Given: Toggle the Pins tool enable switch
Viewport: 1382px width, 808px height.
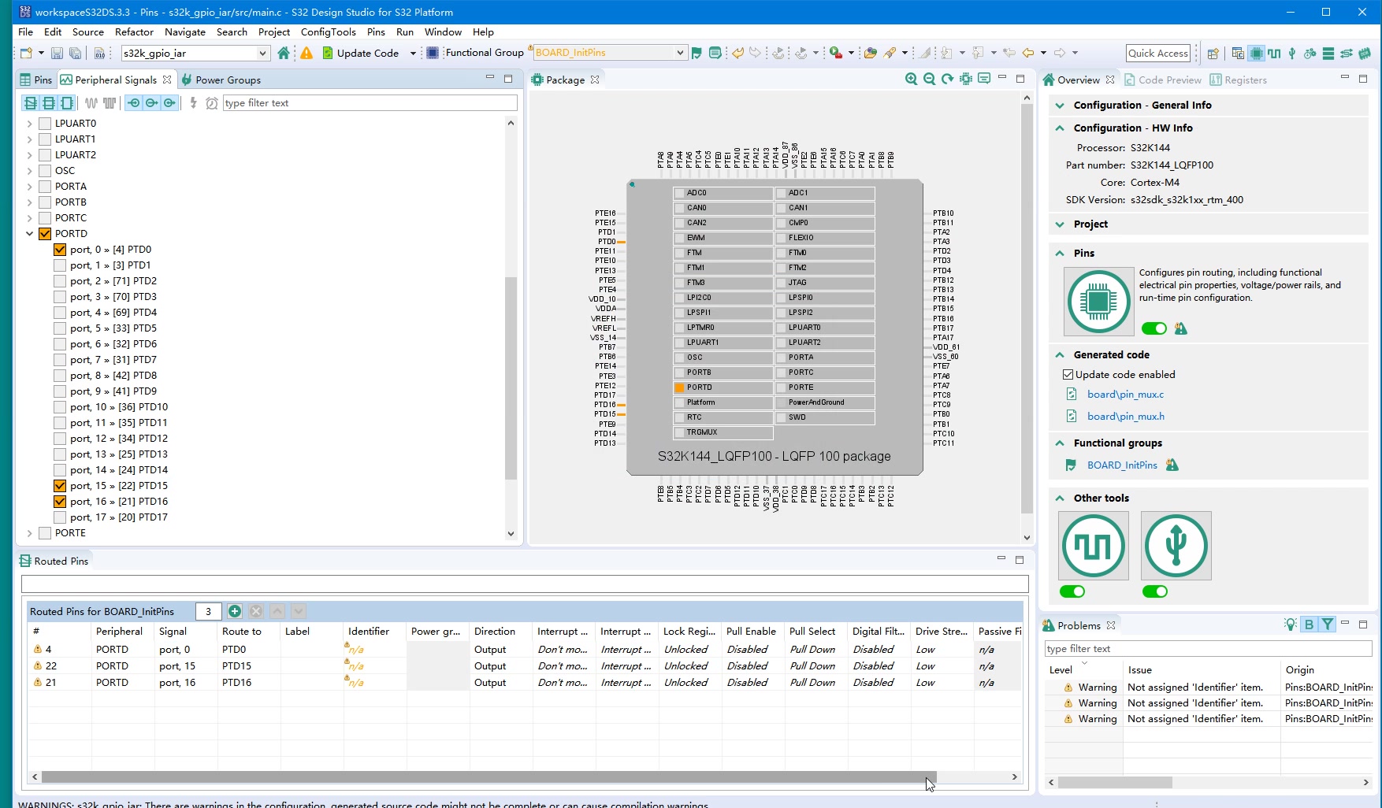Looking at the screenshot, I should tap(1154, 328).
